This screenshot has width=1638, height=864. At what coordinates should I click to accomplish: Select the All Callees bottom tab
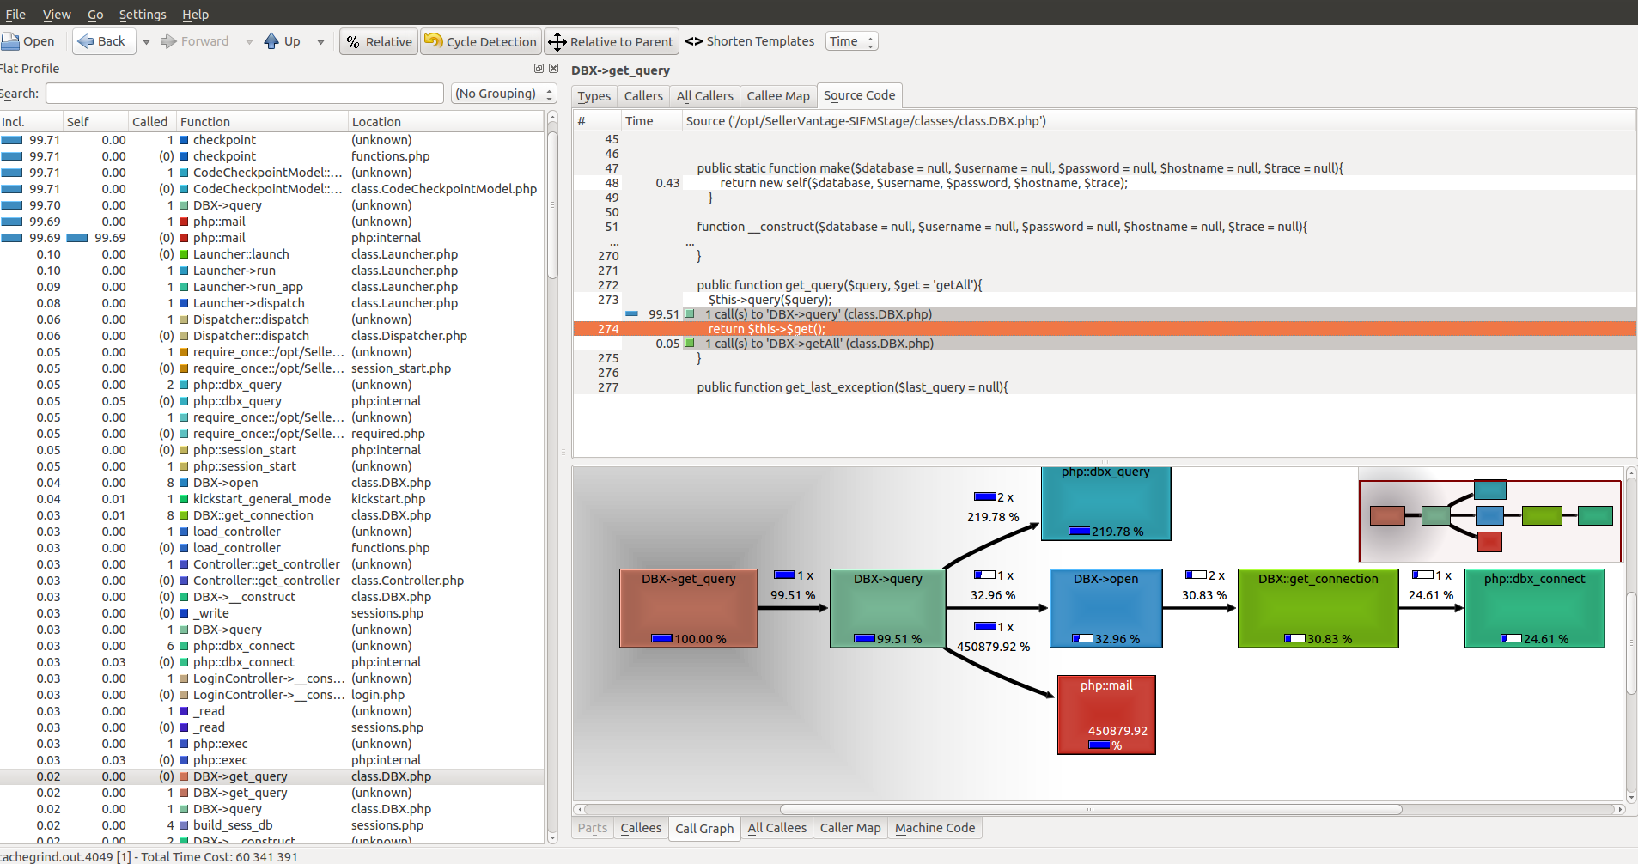point(776,828)
